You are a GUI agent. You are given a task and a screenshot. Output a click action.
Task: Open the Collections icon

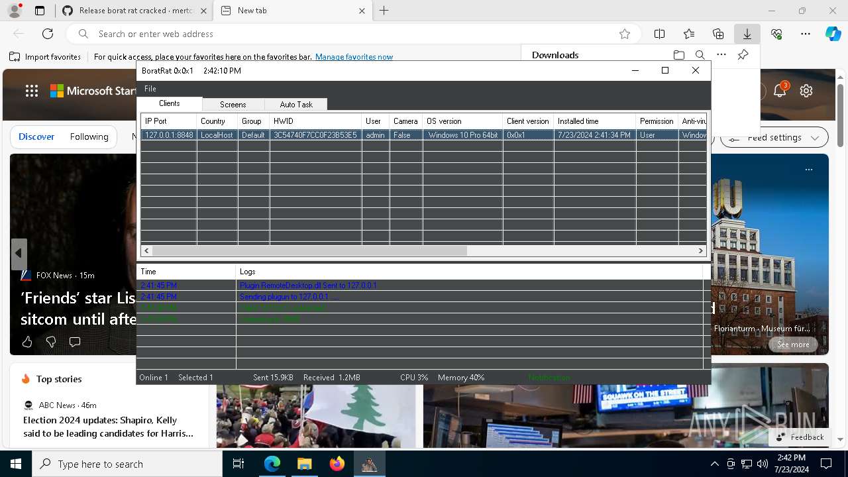718,34
